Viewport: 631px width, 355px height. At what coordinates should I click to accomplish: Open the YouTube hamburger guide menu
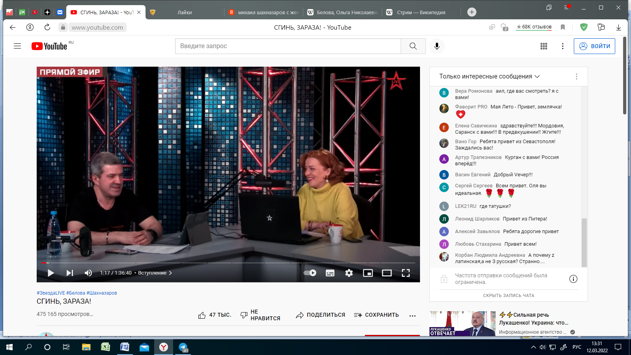17,46
